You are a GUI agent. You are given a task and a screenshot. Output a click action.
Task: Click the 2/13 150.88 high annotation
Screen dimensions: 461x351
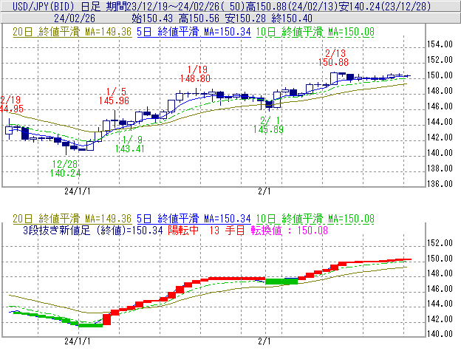tap(334, 58)
